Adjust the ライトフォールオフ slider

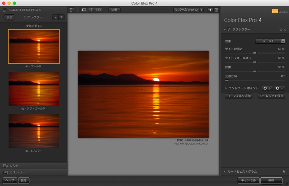pyautogui.click(x=255, y=62)
